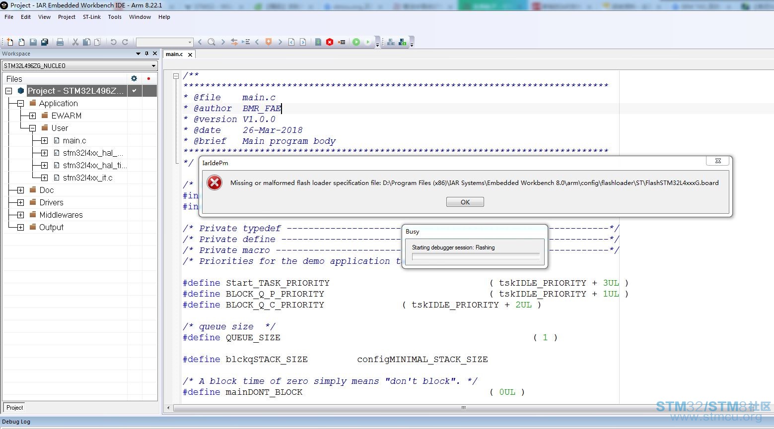Stop the build with the red stop icon
This screenshot has width=774, height=429.
pos(330,42)
